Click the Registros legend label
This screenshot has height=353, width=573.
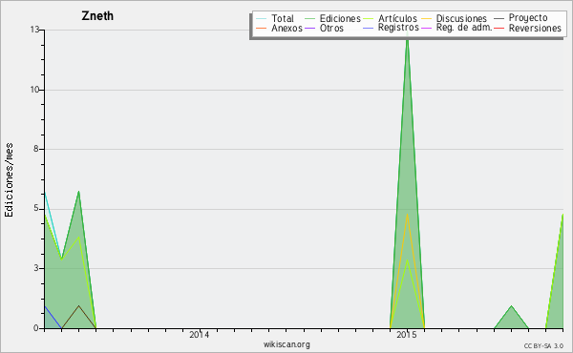pyautogui.click(x=398, y=28)
